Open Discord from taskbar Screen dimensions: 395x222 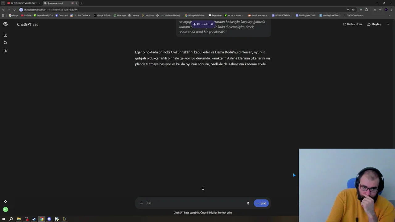(x=49, y=219)
